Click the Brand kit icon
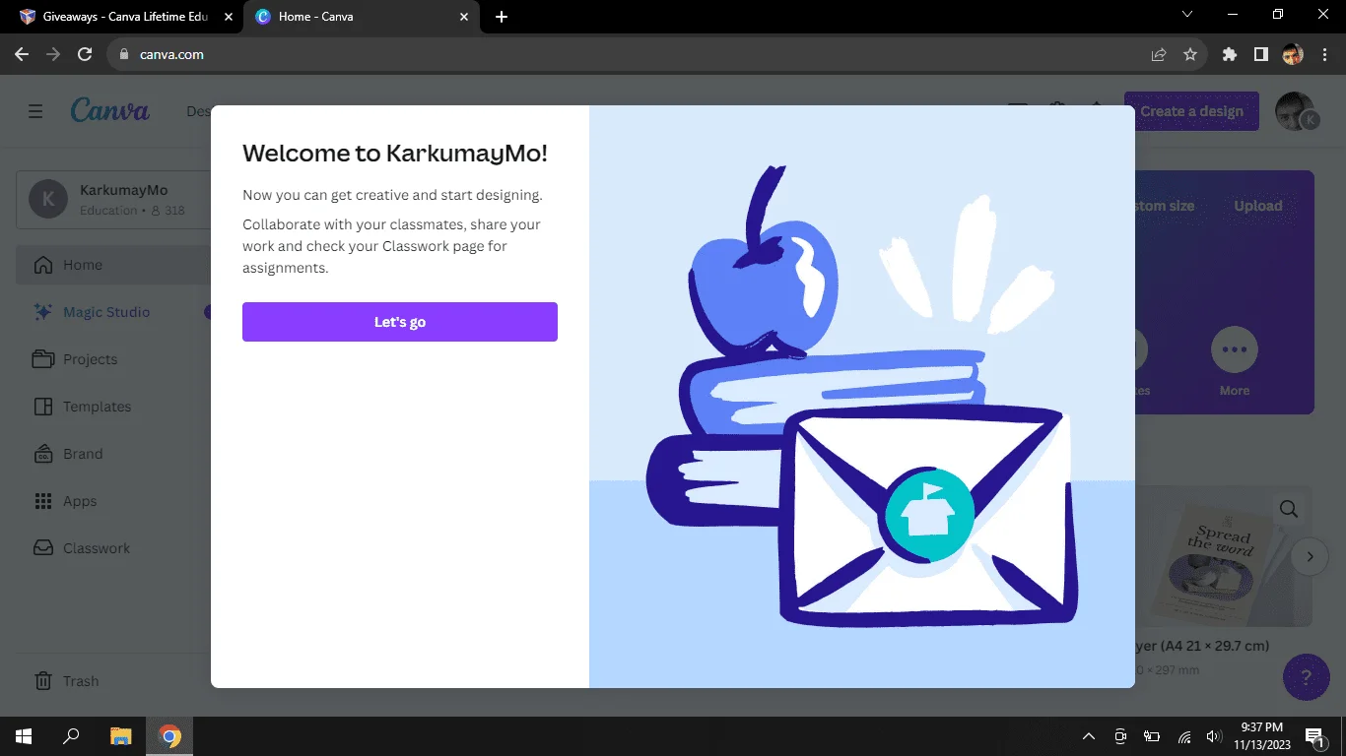Image resolution: width=1346 pixels, height=756 pixels. (x=42, y=454)
